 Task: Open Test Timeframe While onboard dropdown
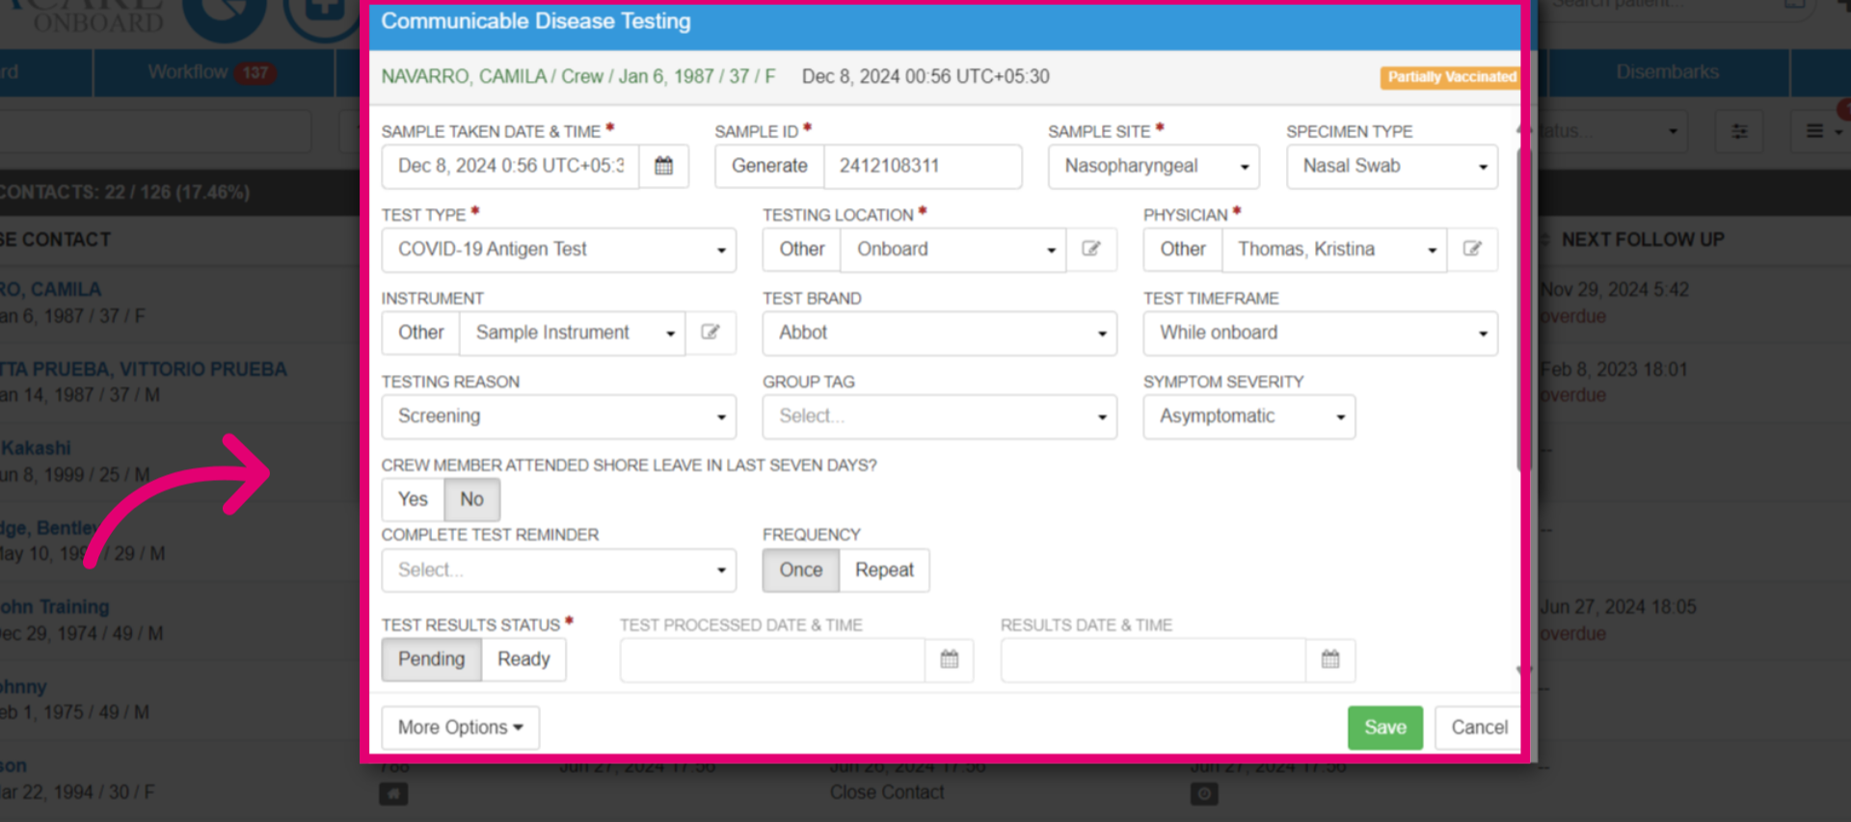(x=1321, y=332)
